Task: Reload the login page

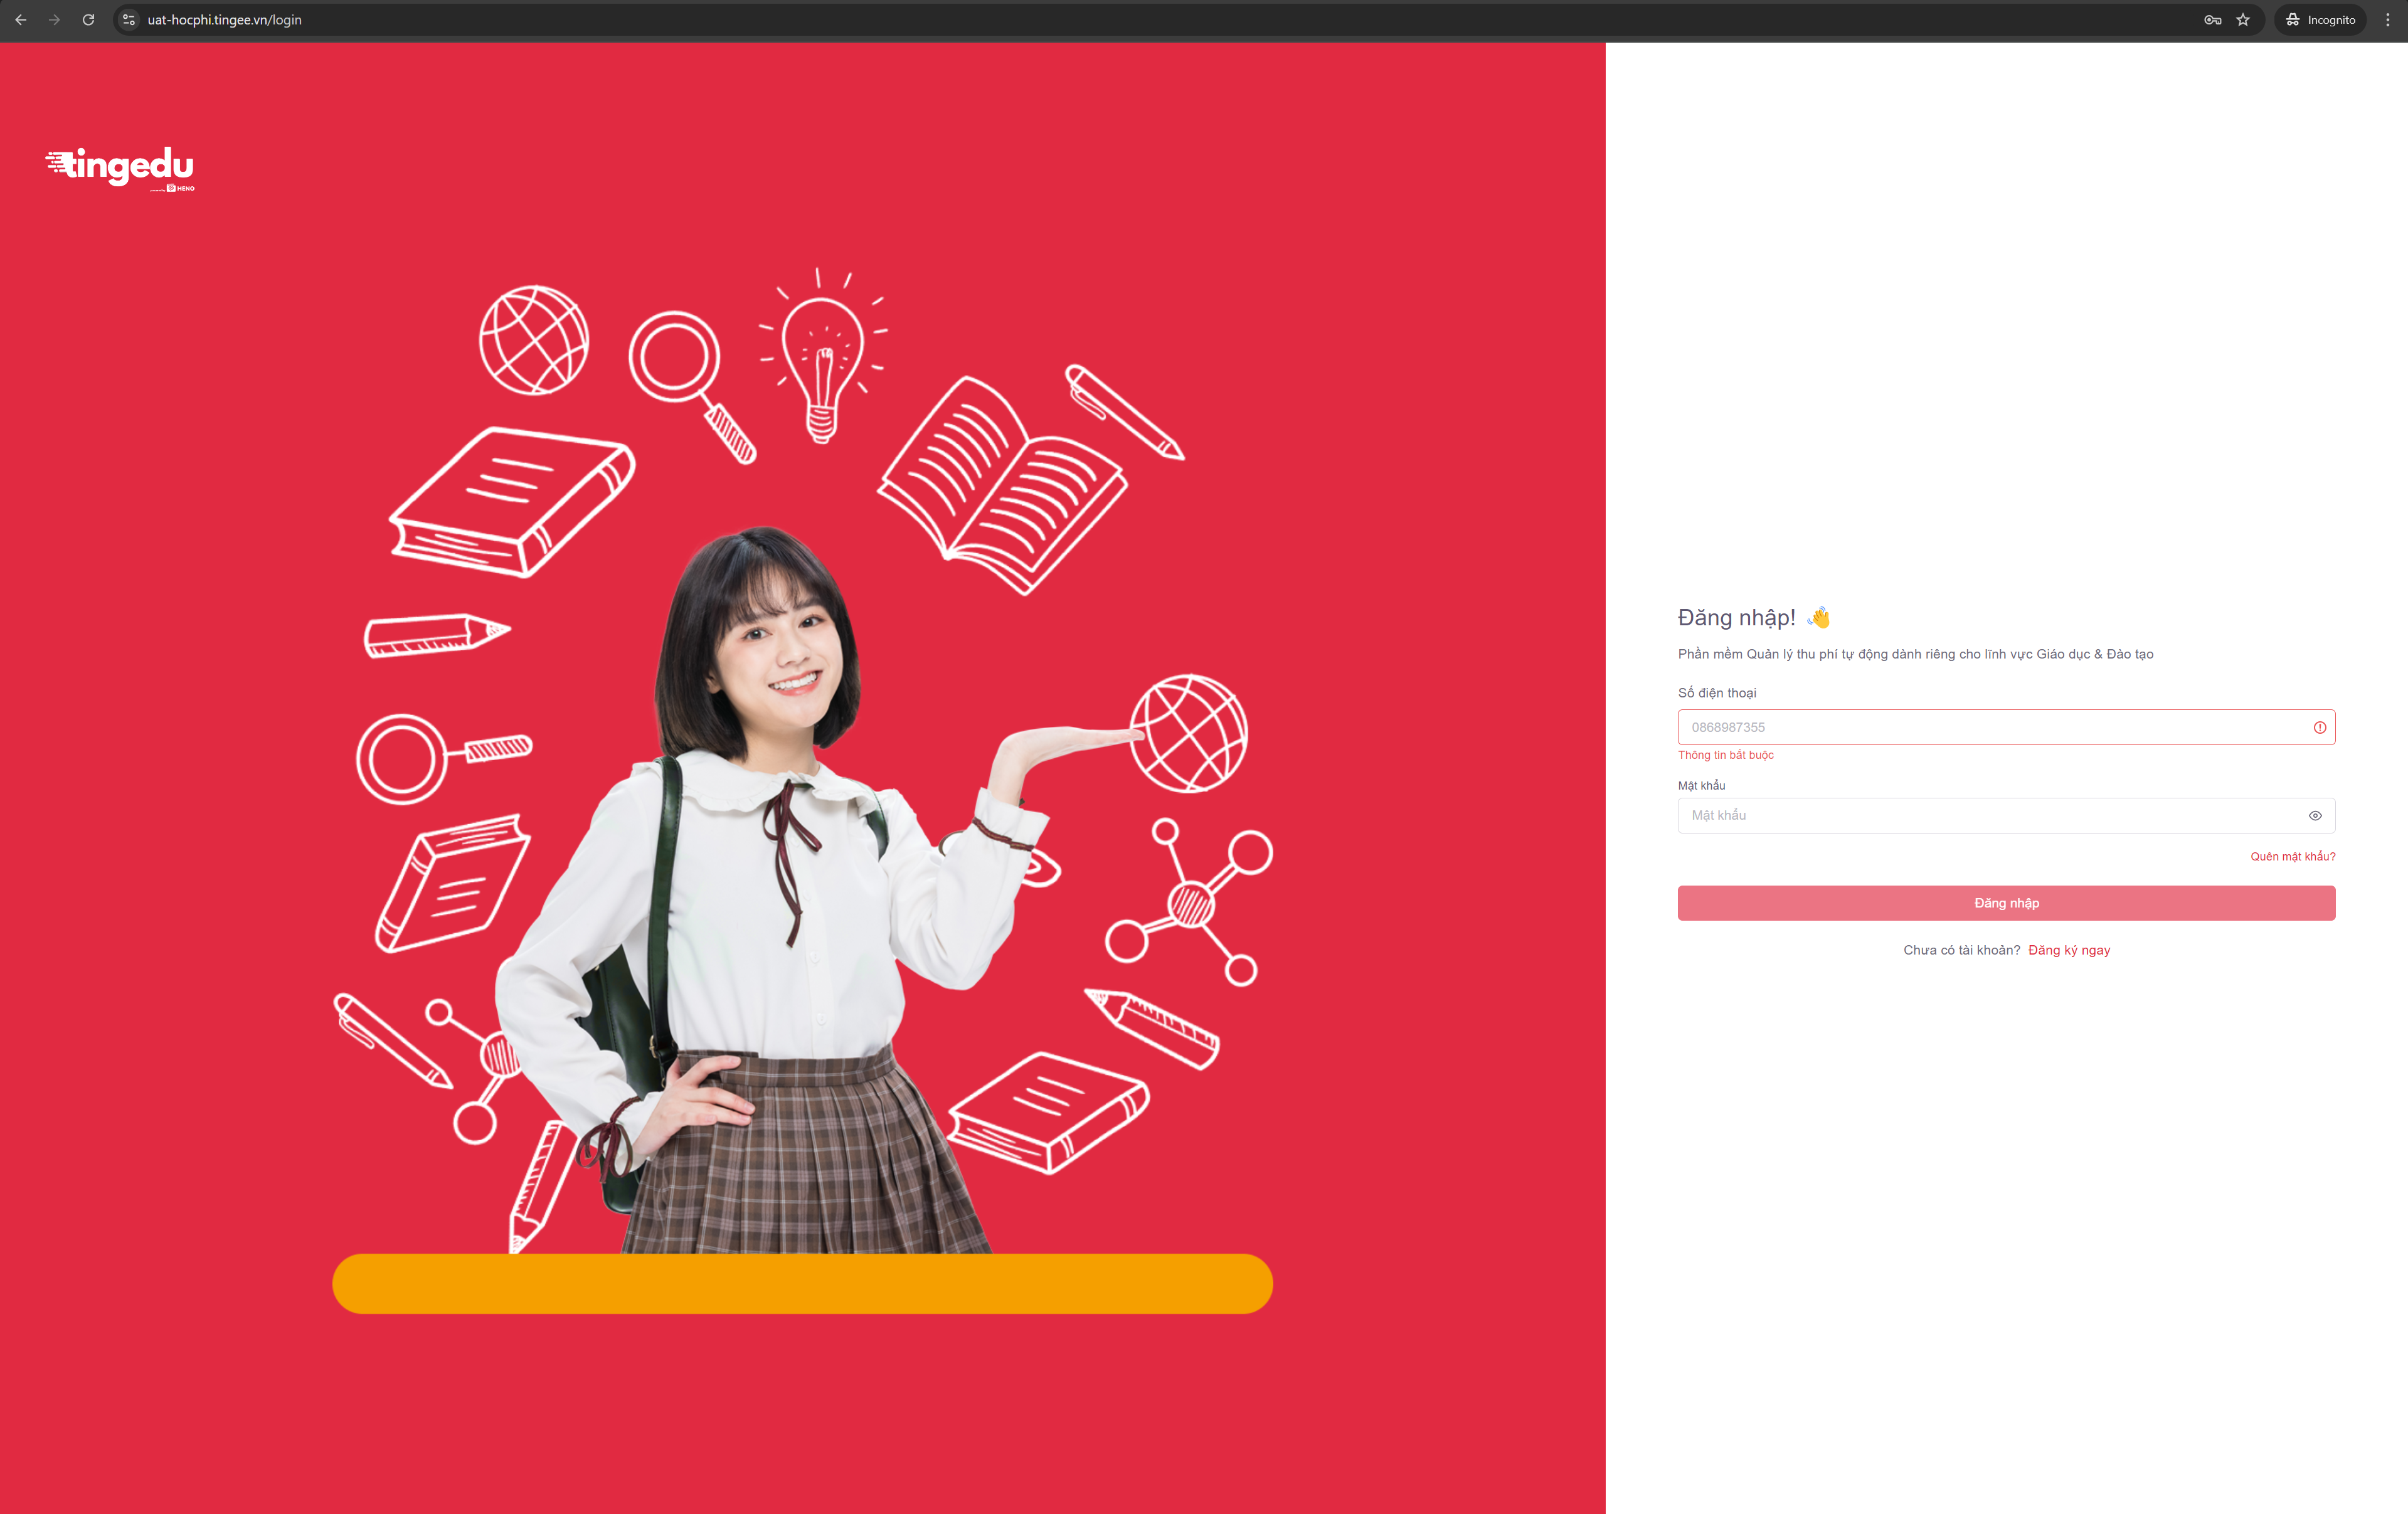Action: click(88, 20)
